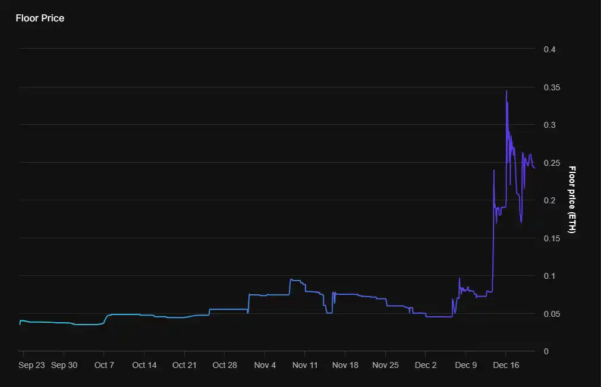The width and height of the screenshot is (601, 387).
Task: Click the Dec 16 date label
Action: pyautogui.click(x=506, y=365)
